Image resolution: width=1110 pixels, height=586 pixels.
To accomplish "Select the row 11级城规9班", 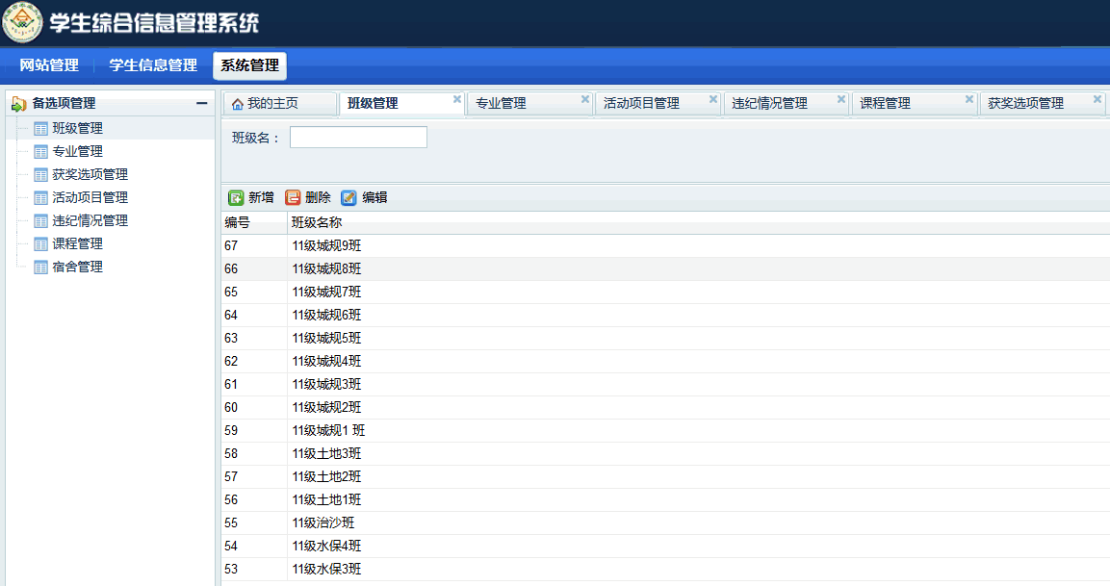I will coord(327,245).
